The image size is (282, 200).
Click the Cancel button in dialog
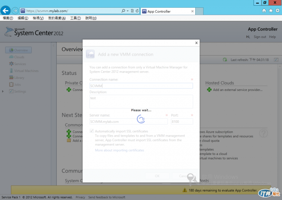tap(183, 176)
